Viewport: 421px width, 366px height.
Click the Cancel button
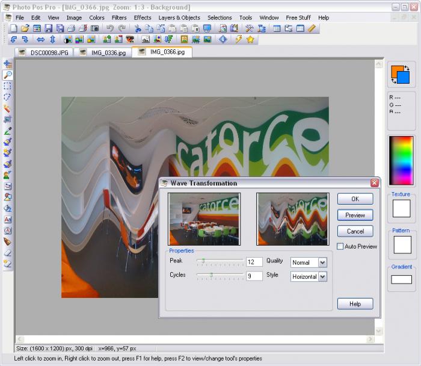pos(355,231)
